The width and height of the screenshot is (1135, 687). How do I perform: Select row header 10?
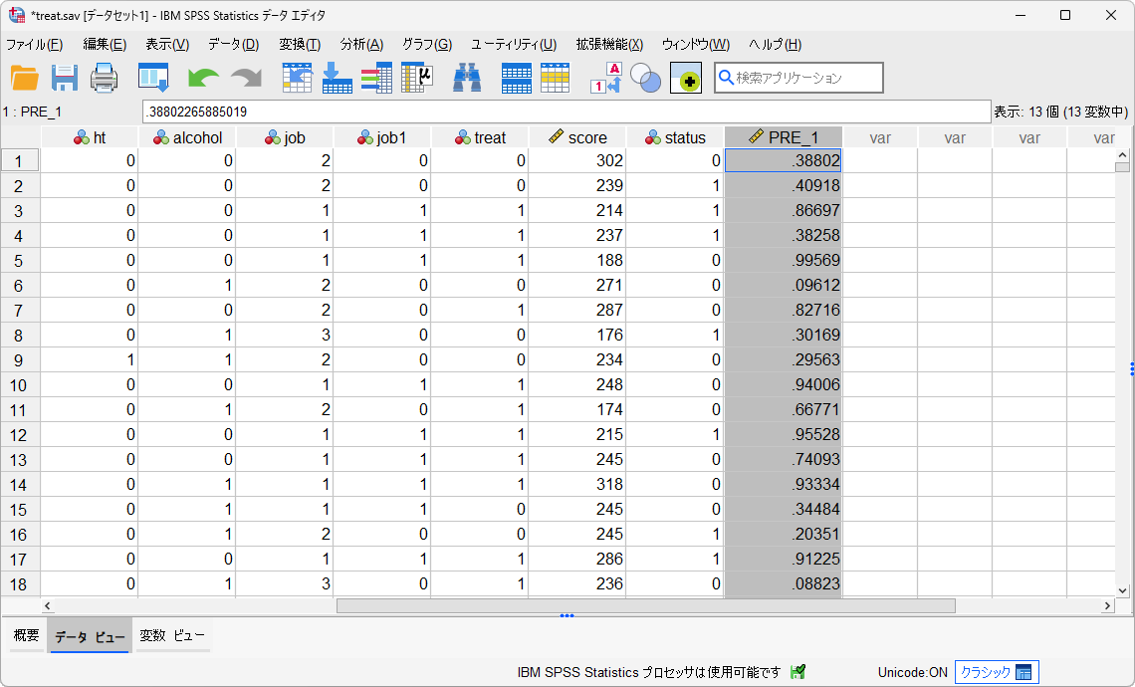pos(20,385)
